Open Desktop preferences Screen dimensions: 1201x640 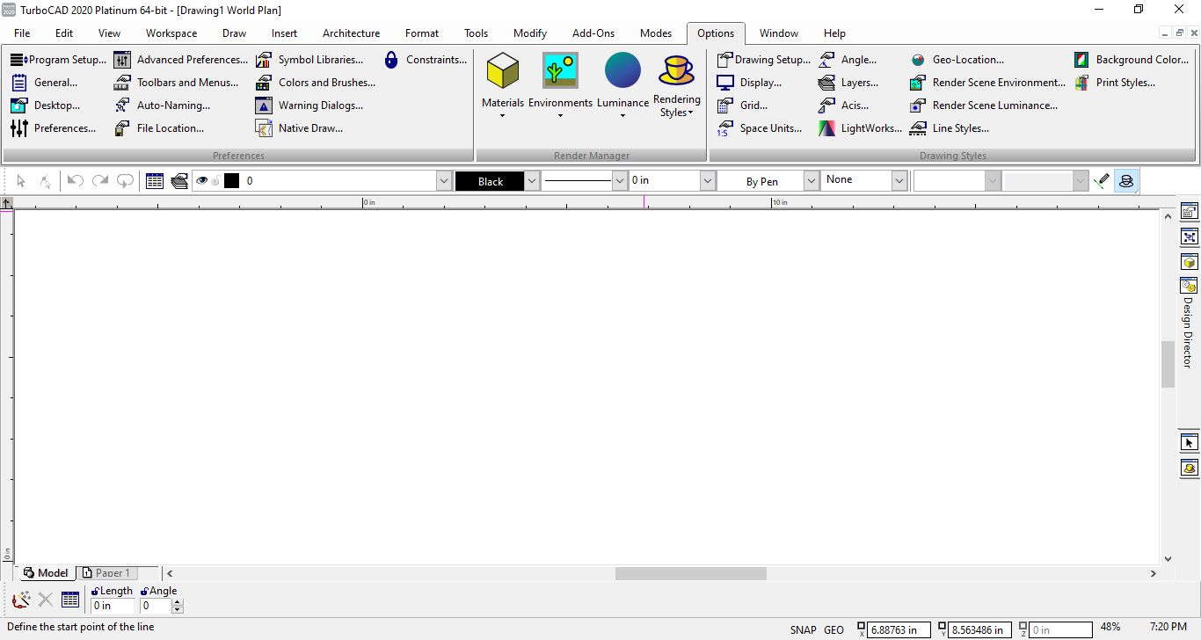pos(45,105)
